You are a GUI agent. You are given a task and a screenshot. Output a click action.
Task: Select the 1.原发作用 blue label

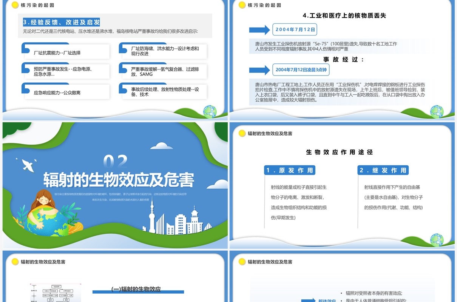(290, 170)
